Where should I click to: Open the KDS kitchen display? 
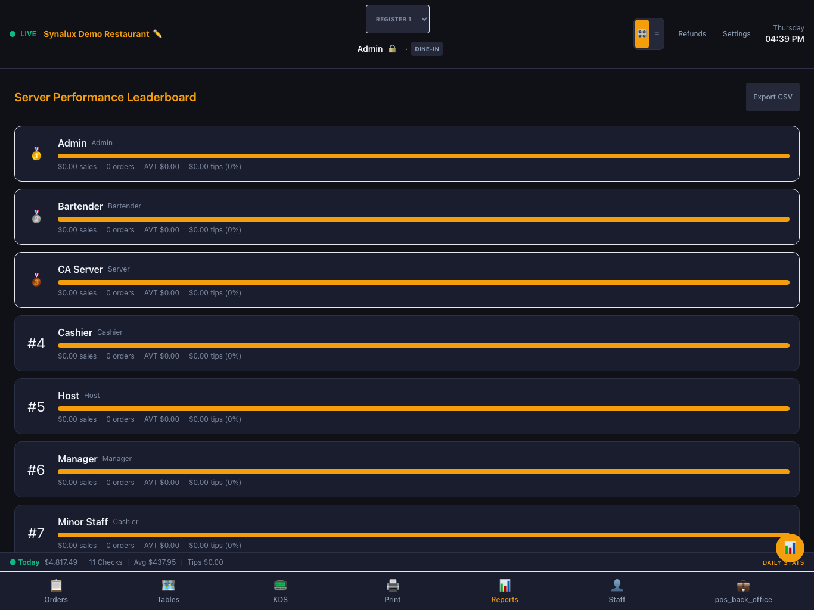[280, 591]
